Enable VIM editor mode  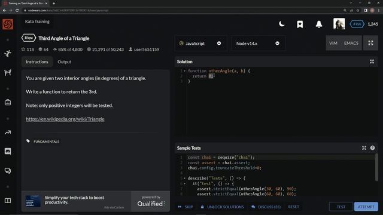point(333,43)
